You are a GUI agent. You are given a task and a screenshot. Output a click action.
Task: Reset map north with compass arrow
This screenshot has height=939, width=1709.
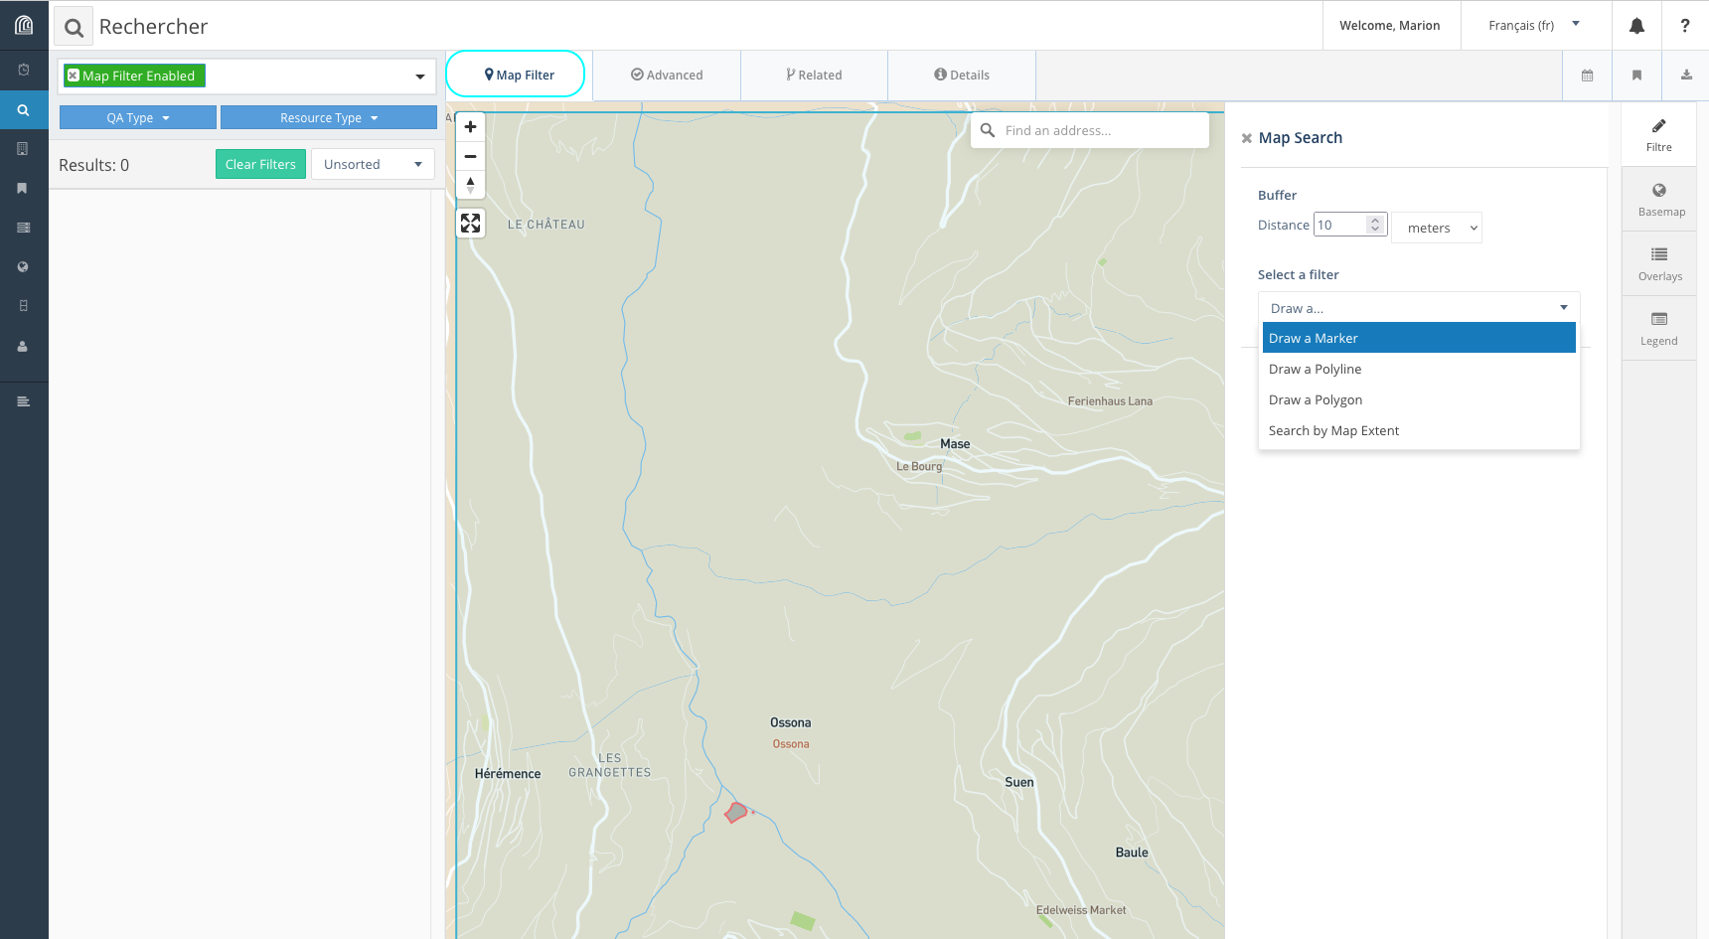click(x=470, y=184)
